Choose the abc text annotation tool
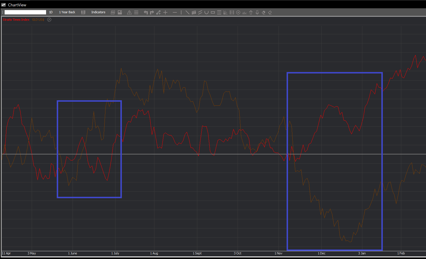426x259 pixels. [x=245, y=13]
